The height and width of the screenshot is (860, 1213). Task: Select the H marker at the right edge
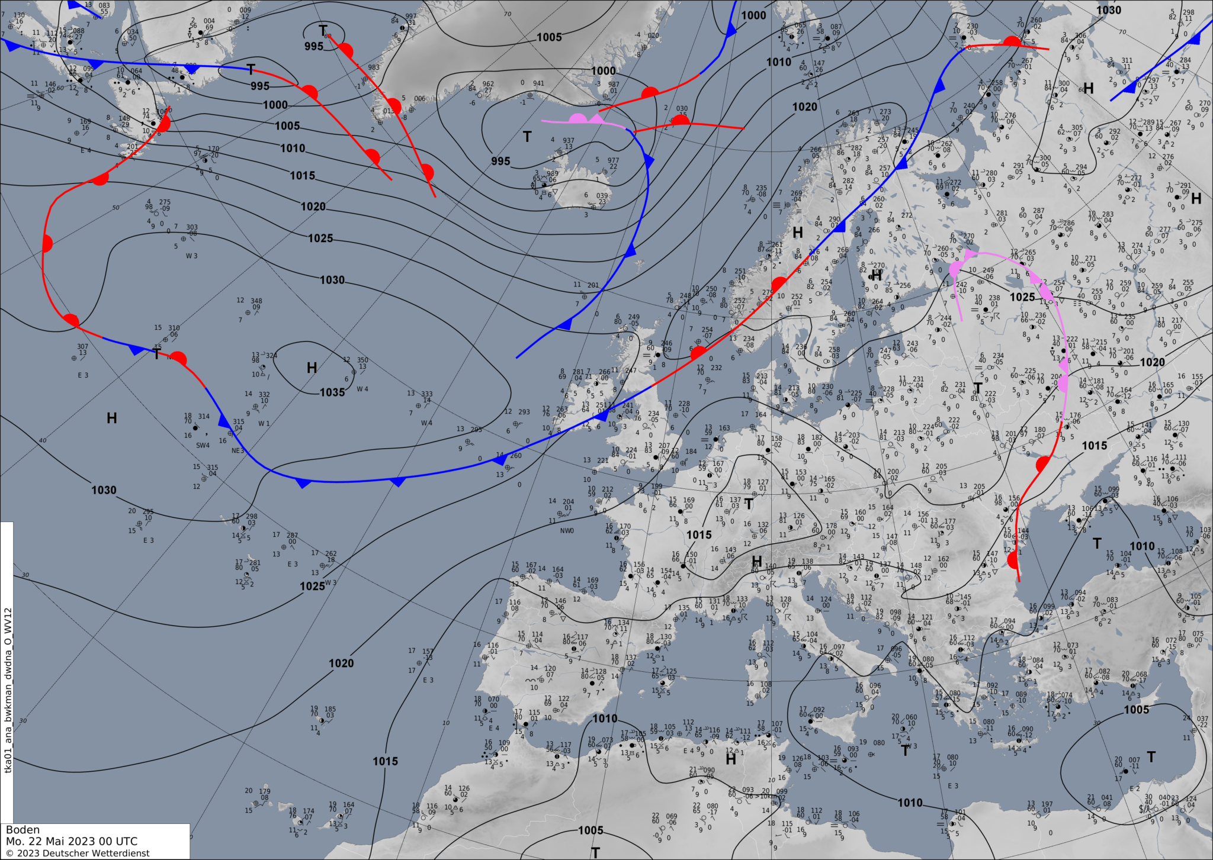point(1196,198)
